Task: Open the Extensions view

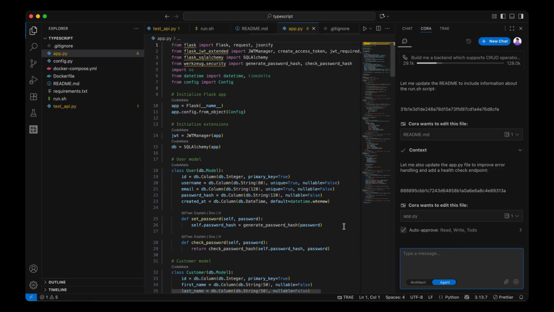Action: (x=33, y=97)
